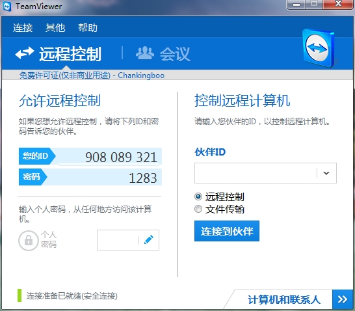Click the green connection status indicator
355x311 pixels.
(20, 295)
